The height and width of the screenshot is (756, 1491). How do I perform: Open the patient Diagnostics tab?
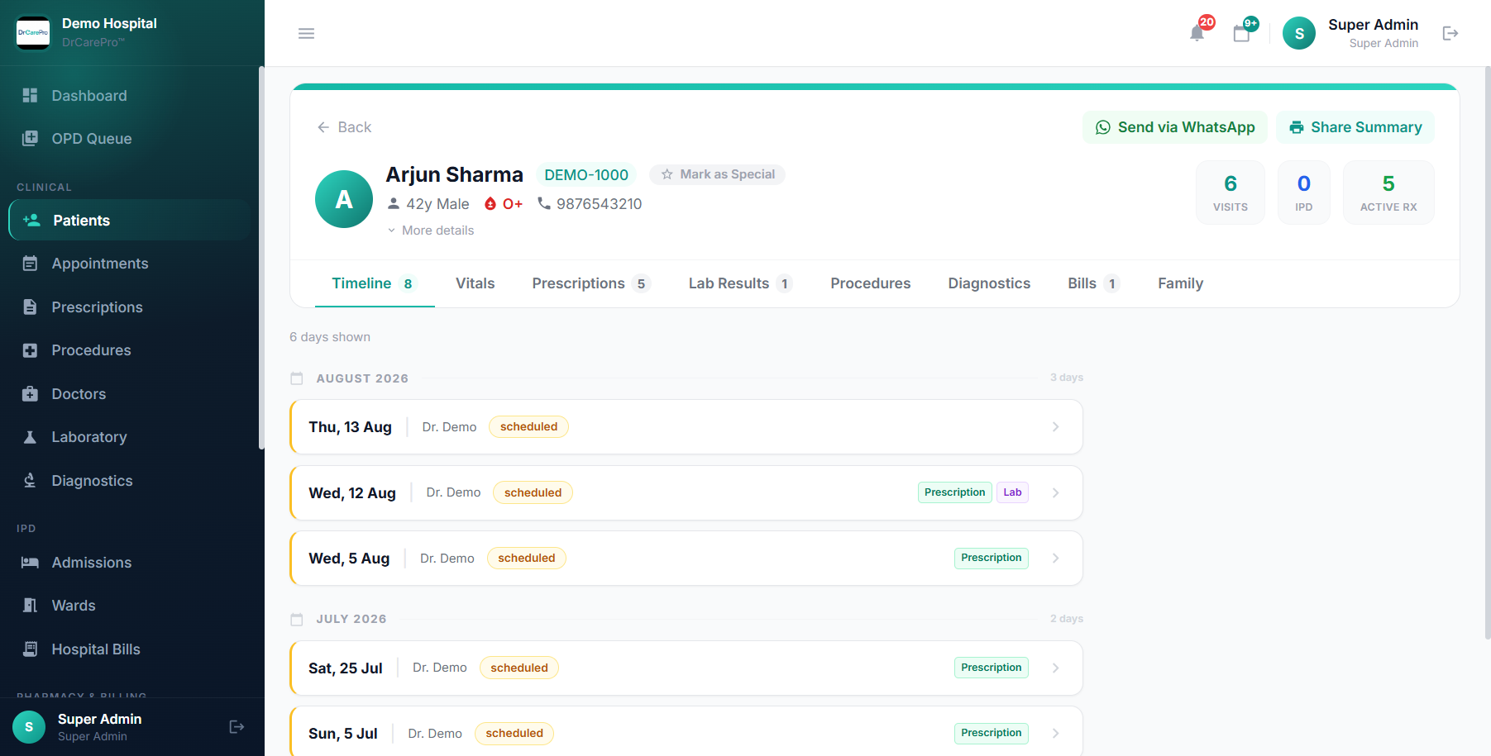tap(989, 283)
